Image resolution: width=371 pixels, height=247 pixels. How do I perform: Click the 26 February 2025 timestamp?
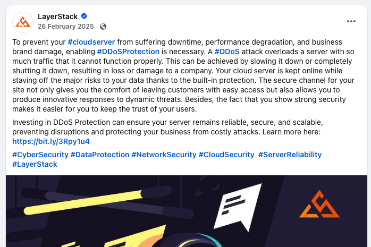pyautogui.click(x=65, y=27)
